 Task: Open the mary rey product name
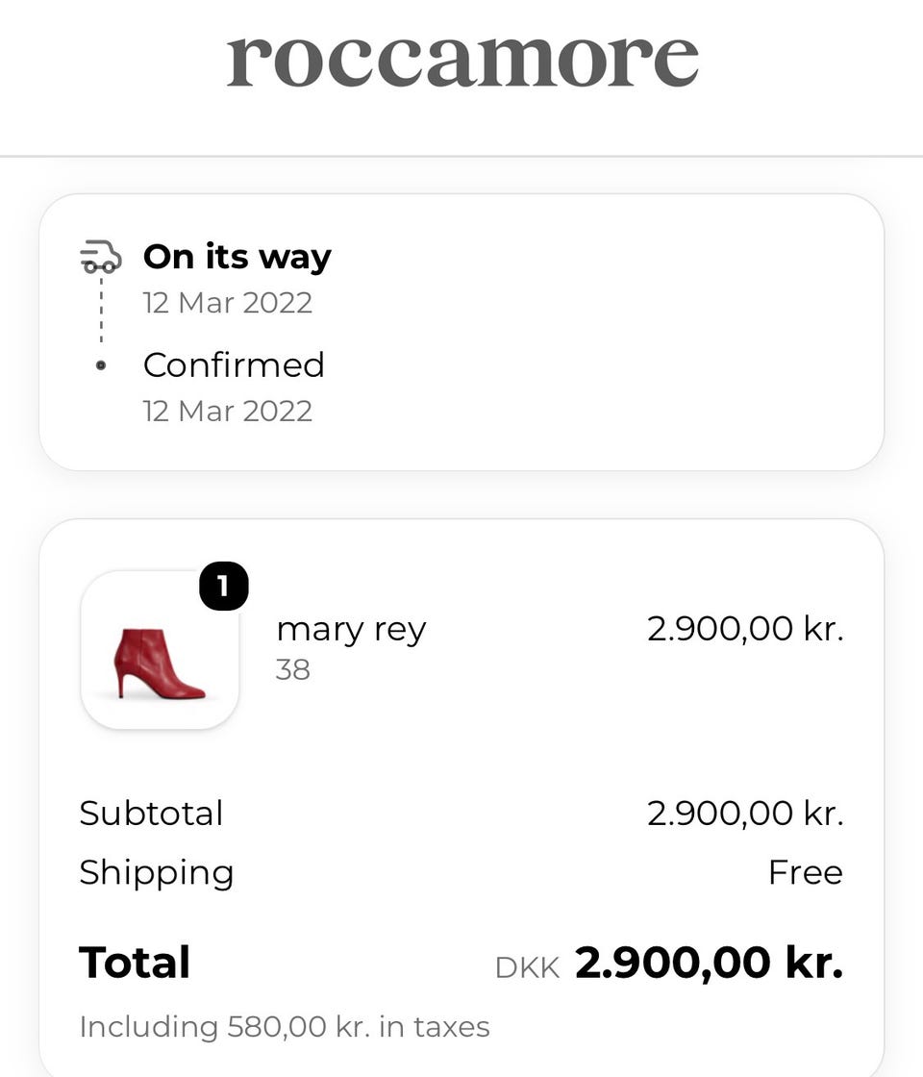coord(351,629)
